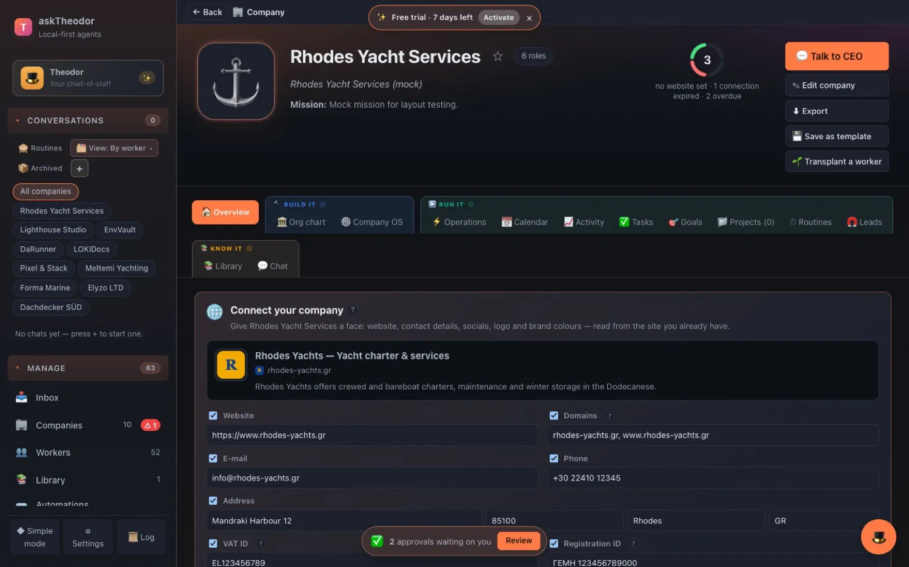Disable the Address checkbox
Screen dimensions: 909x567
(x=213, y=501)
